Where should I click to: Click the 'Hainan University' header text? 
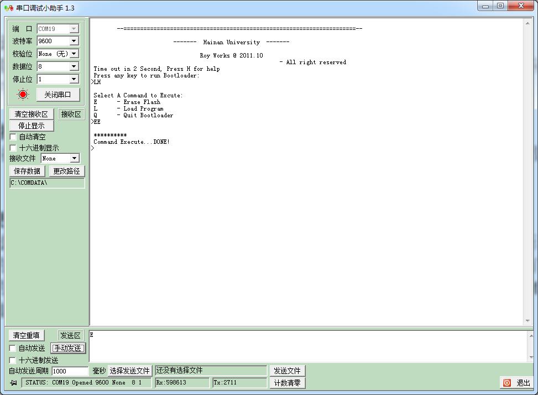click(x=231, y=42)
